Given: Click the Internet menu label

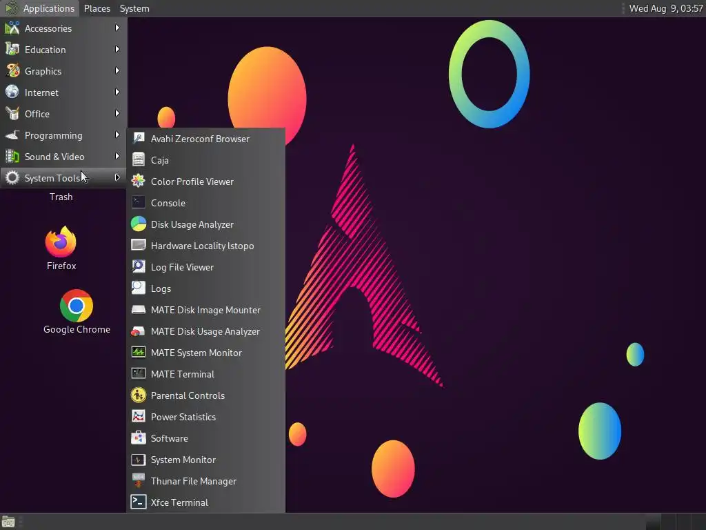Looking at the screenshot, I should (41, 92).
